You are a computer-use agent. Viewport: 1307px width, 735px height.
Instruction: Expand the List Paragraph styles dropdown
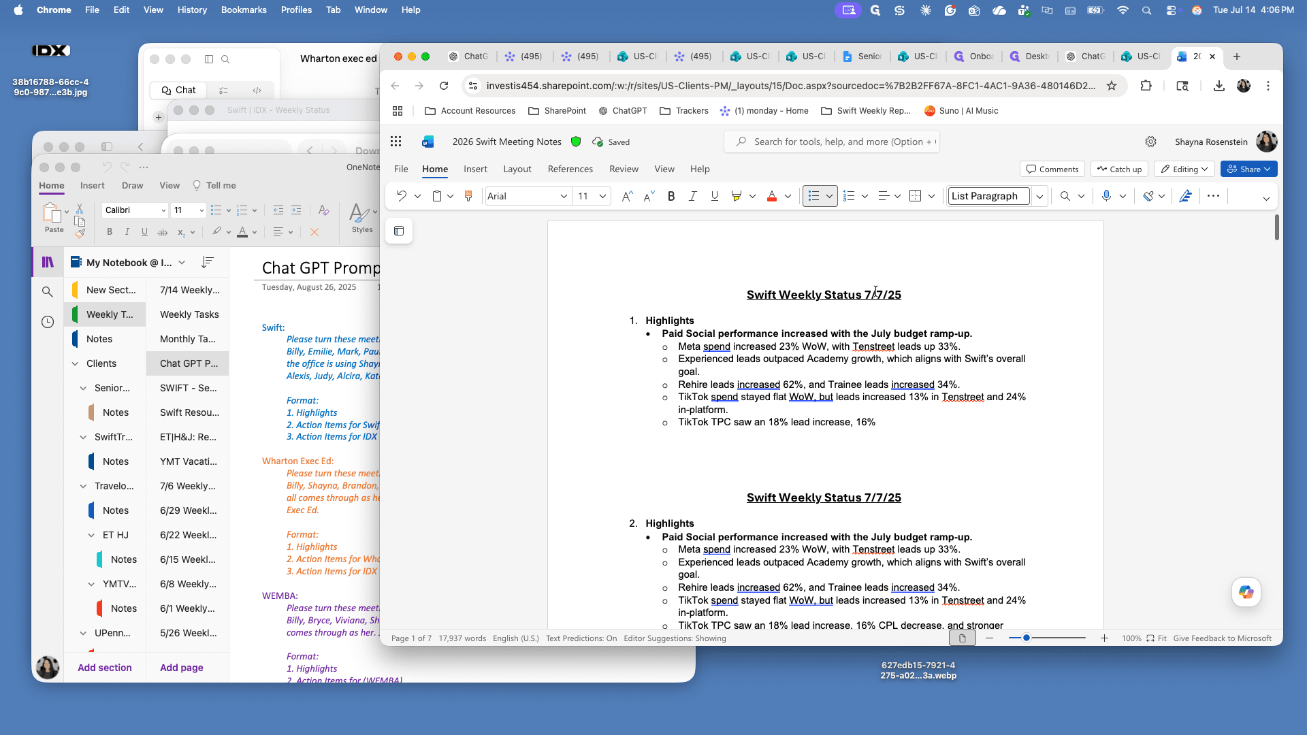(x=1039, y=196)
